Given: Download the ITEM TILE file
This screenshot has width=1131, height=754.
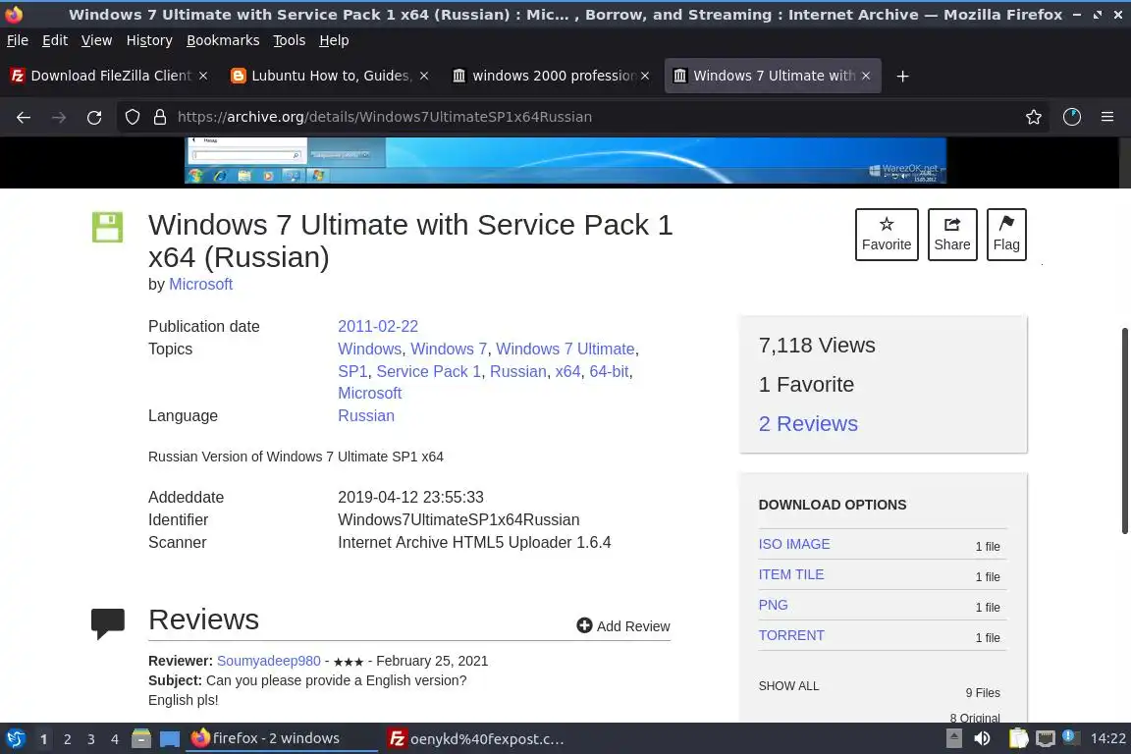Looking at the screenshot, I should point(790,574).
